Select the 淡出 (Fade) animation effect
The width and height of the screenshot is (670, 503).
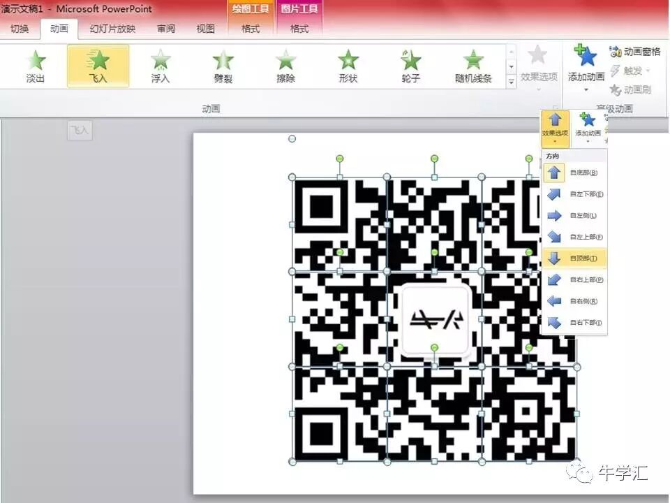pyautogui.click(x=36, y=66)
